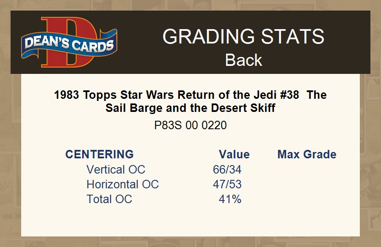Select the GRADING STATS heading
The image size is (381, 247).
[243, 37]
